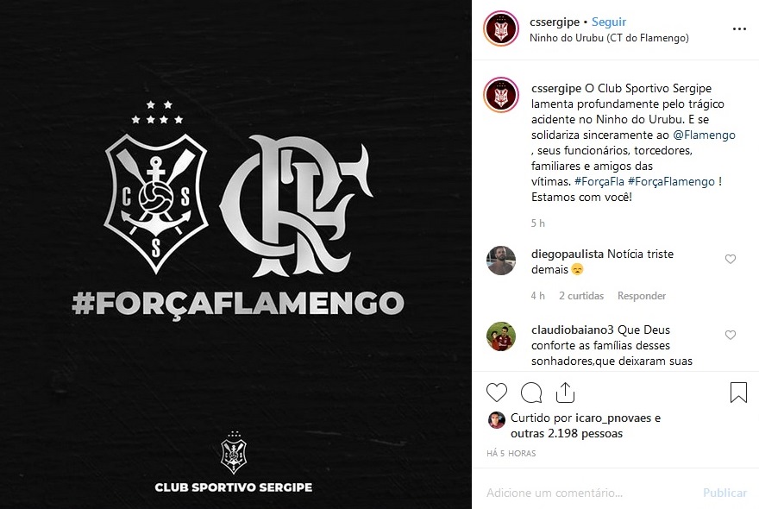Show outras 2.198 pessoas who liked
This screenshot has height=509, width=759.
coord(567,433)
